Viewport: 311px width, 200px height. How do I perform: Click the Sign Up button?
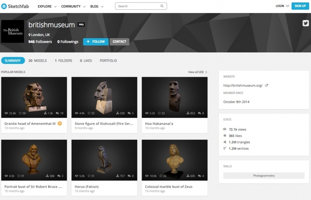(300, 6)
